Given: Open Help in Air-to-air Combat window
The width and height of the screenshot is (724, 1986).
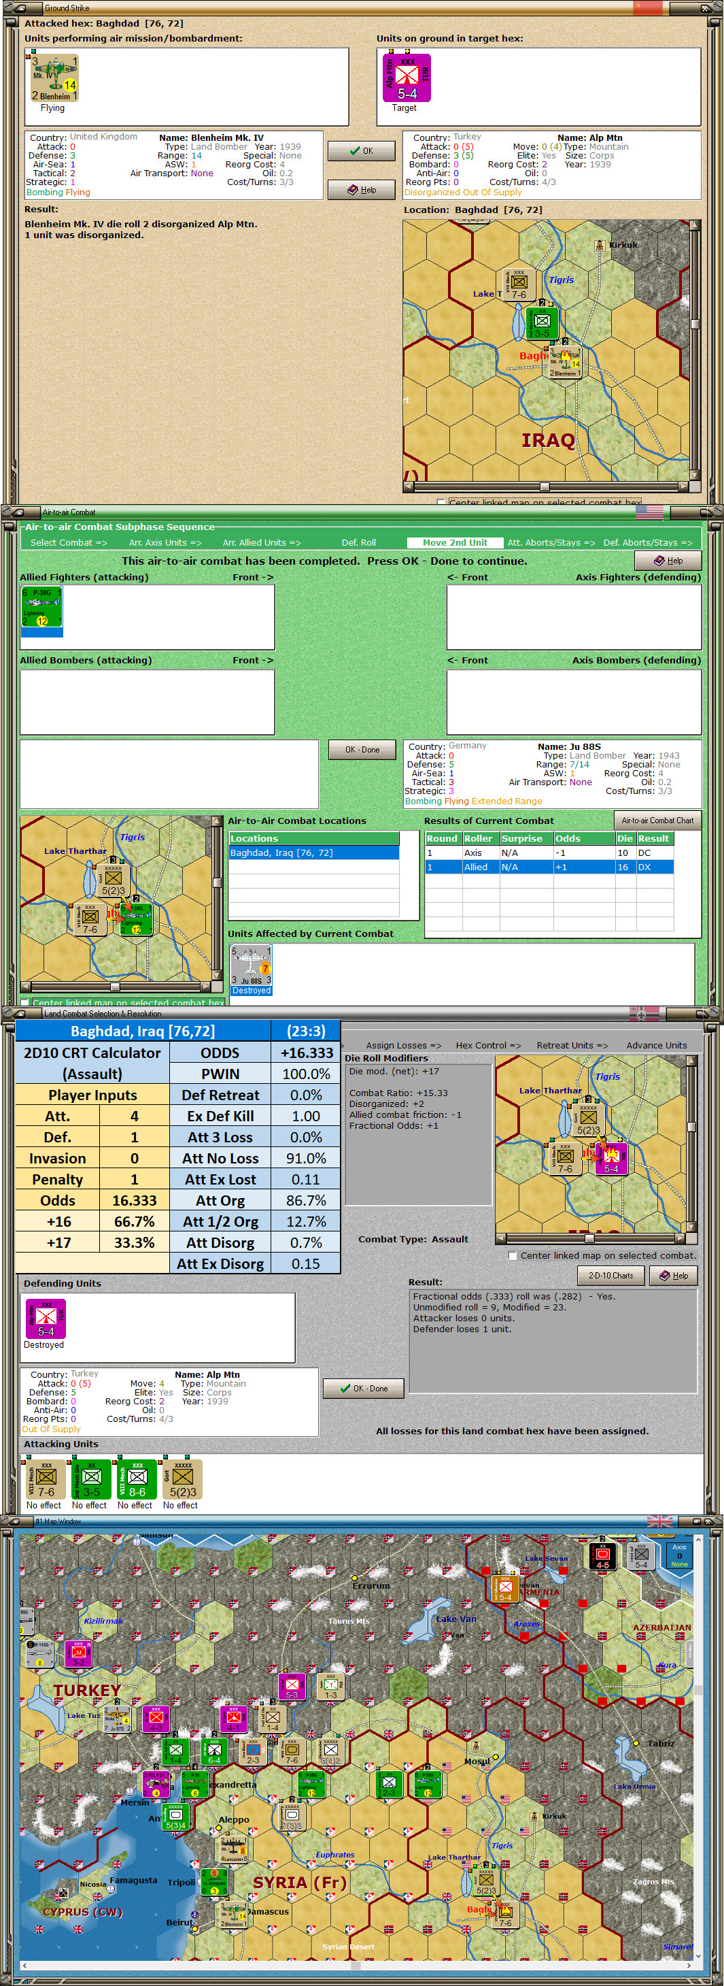Looking at the screenshot, I should [x=668, y=561].
